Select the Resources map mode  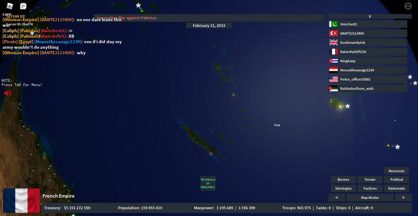pyautogui.click(x=396, y=171)
